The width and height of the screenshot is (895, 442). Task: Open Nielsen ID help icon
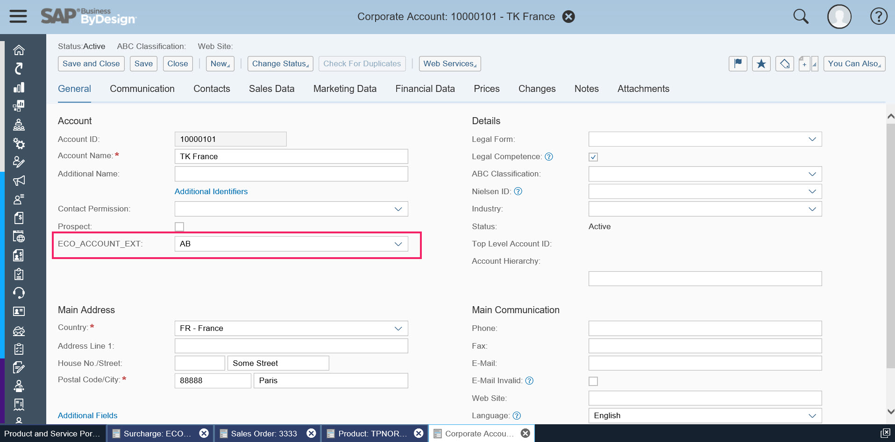click(x=518, y=191)
